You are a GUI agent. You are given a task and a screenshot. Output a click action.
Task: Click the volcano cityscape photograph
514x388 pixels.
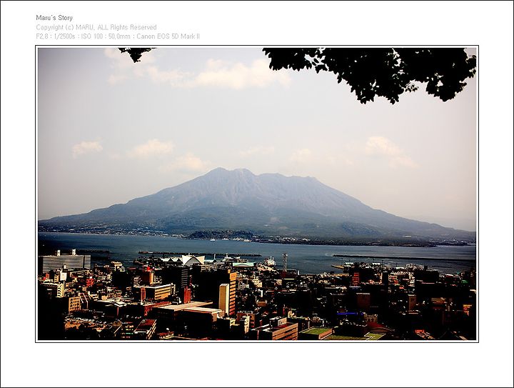tap(257, 194)
